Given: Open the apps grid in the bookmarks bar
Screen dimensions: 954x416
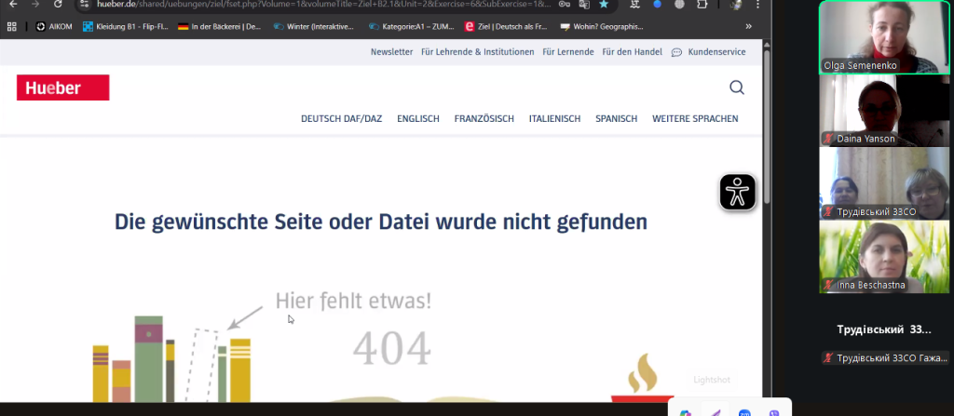Looking at the screenshot, I should point(12,27).
